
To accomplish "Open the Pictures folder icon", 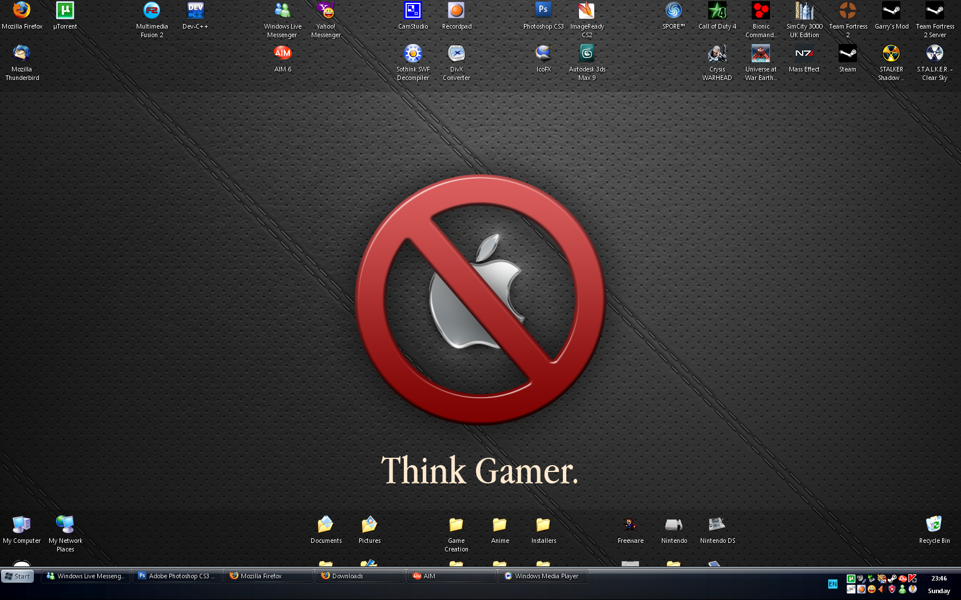I will 370,530.
